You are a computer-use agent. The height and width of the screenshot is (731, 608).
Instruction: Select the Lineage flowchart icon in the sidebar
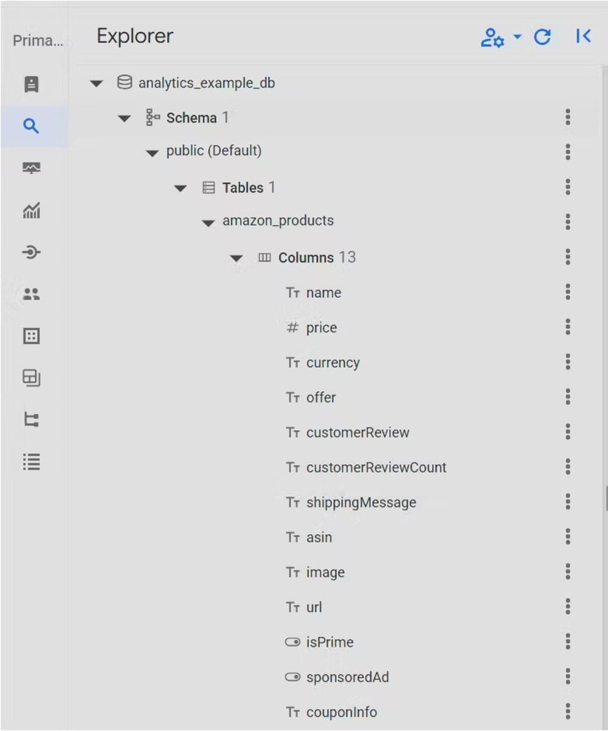pyautogui.click(x=30, y=420)
